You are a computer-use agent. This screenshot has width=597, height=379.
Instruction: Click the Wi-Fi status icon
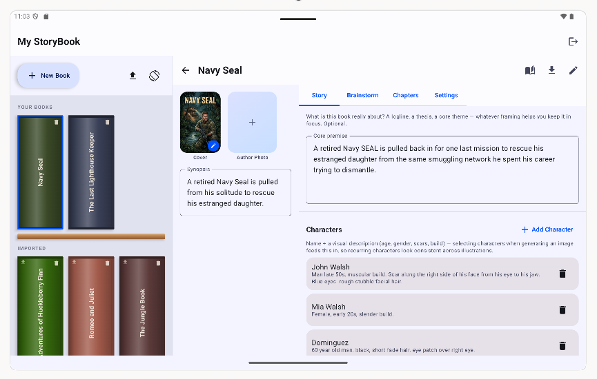563,17
